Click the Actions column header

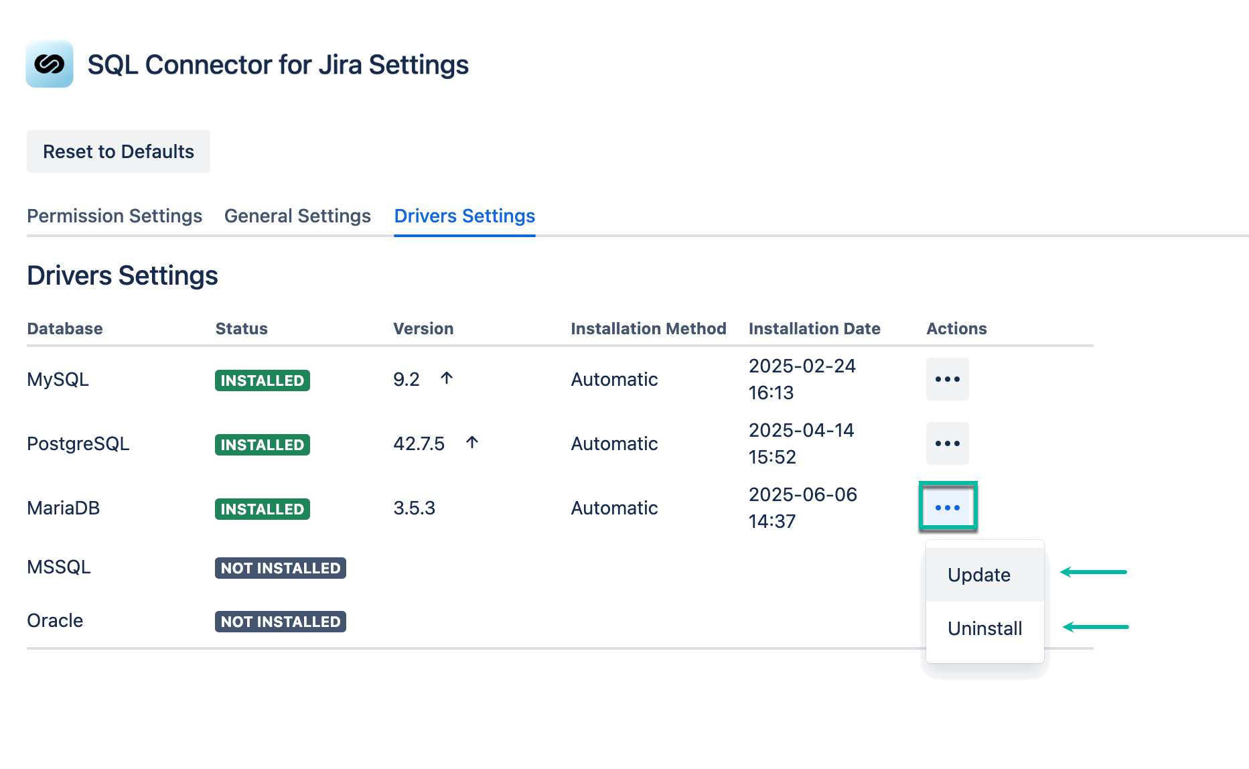click(956, 328)
